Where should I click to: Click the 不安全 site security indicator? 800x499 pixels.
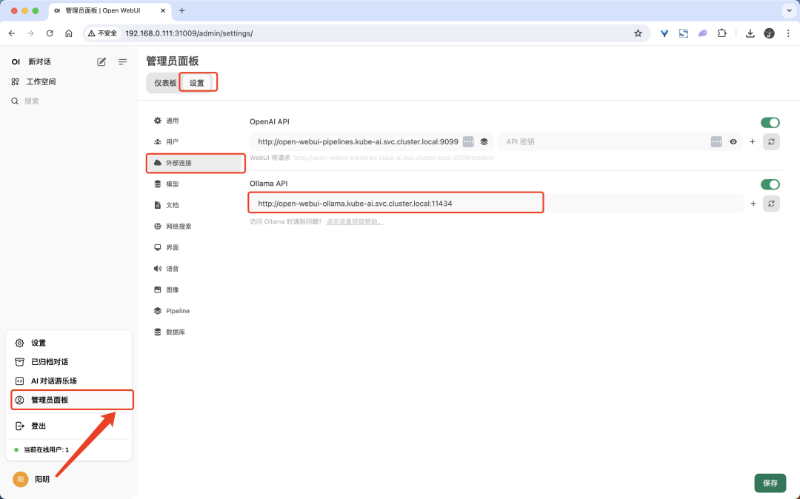point(102,33)
